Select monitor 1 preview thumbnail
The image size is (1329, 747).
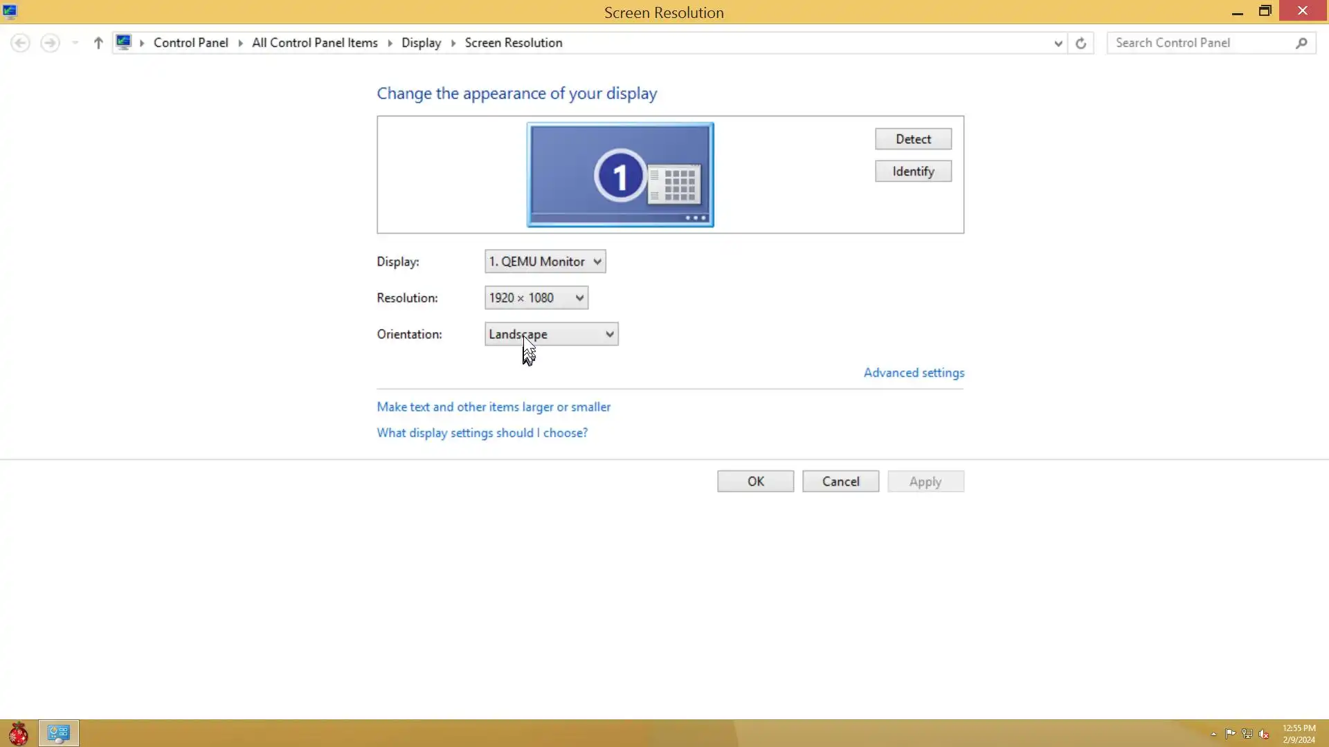coord(620,174)
